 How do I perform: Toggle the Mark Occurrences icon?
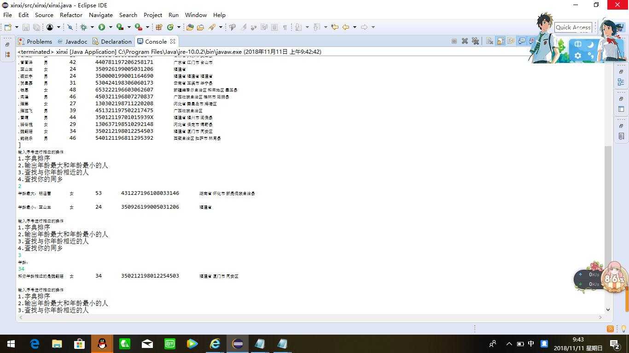click(x=244, y=27)
